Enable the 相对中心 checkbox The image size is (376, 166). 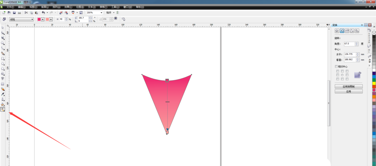tap(337, 67)
